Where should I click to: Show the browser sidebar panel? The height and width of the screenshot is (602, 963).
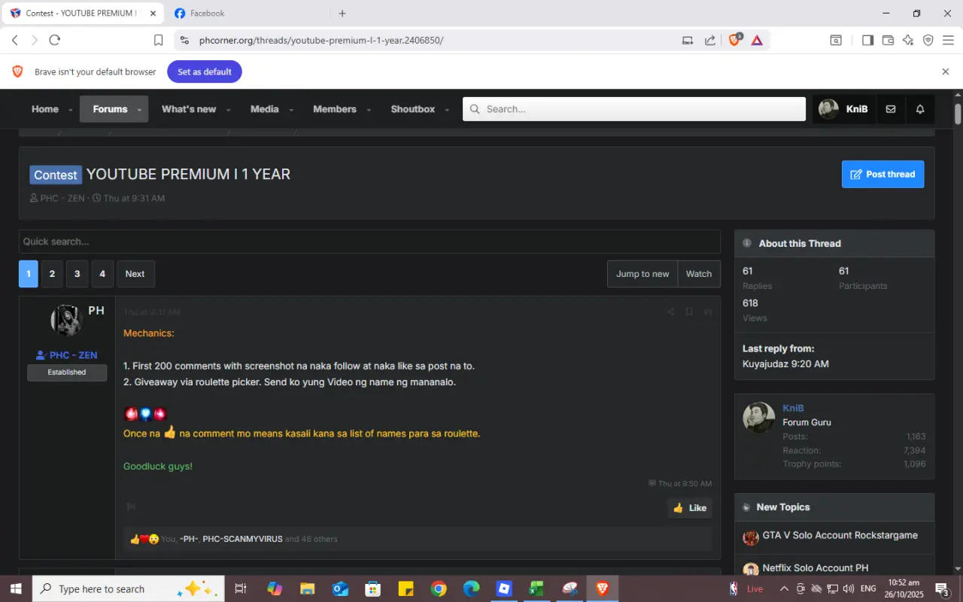[867, 41]
